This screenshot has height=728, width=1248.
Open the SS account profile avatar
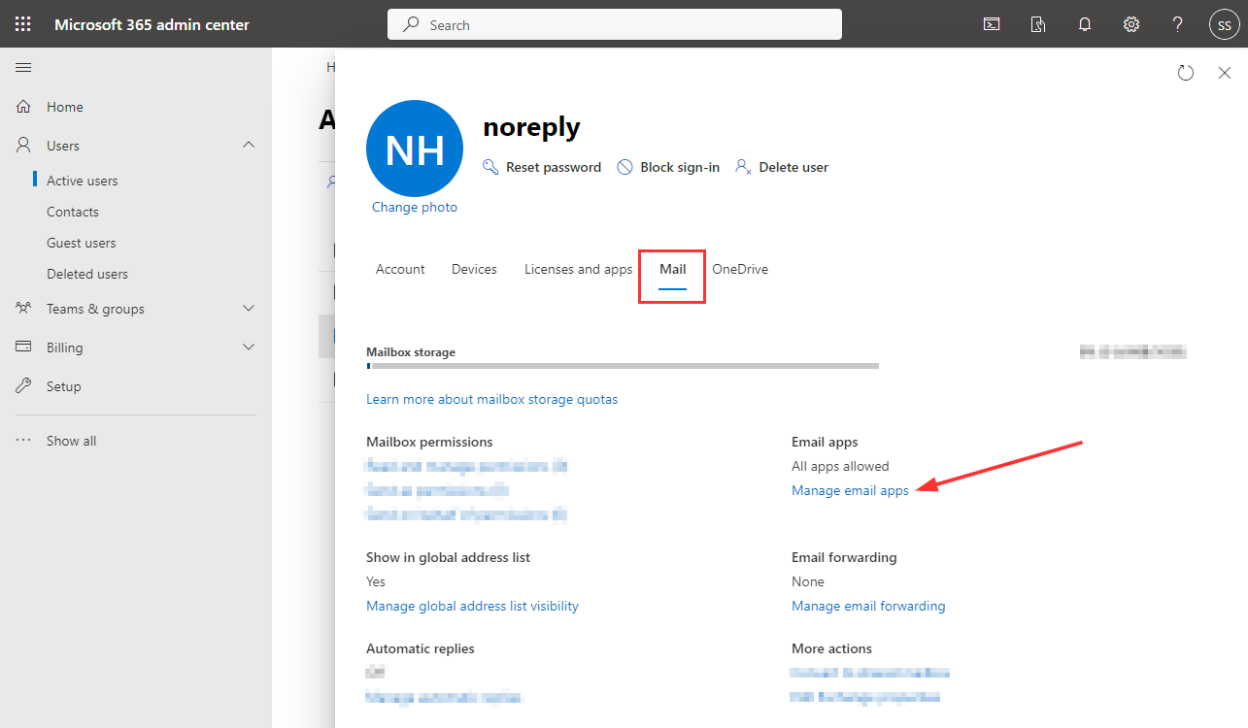coord(1224,24)
